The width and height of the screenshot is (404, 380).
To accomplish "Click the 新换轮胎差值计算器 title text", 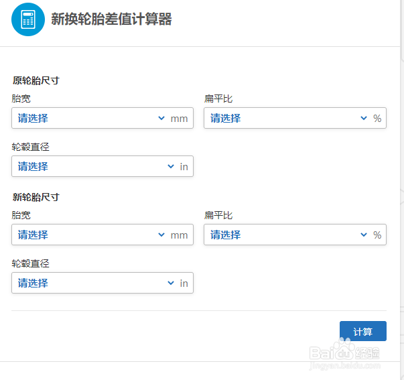I will click(111, 19).
